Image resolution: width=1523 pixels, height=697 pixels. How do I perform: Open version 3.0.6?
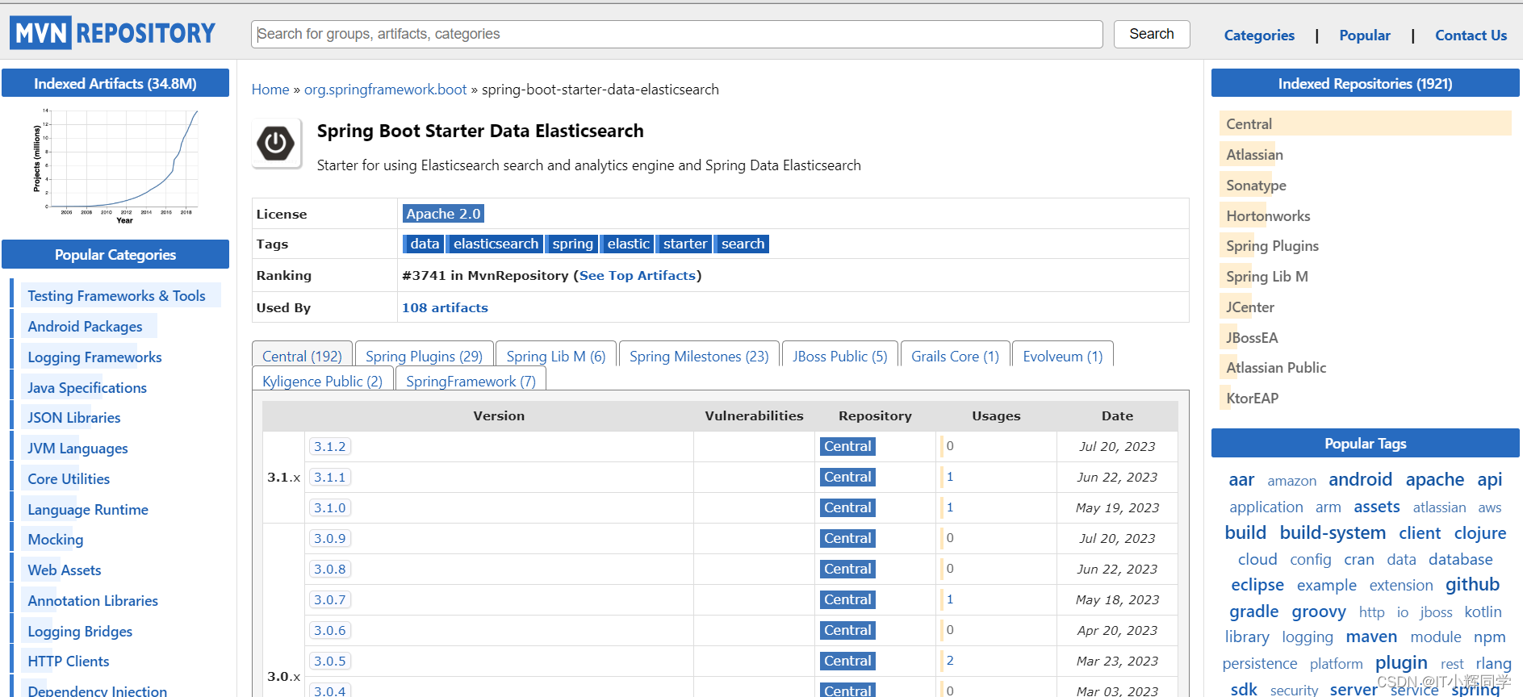click(329, 631)
